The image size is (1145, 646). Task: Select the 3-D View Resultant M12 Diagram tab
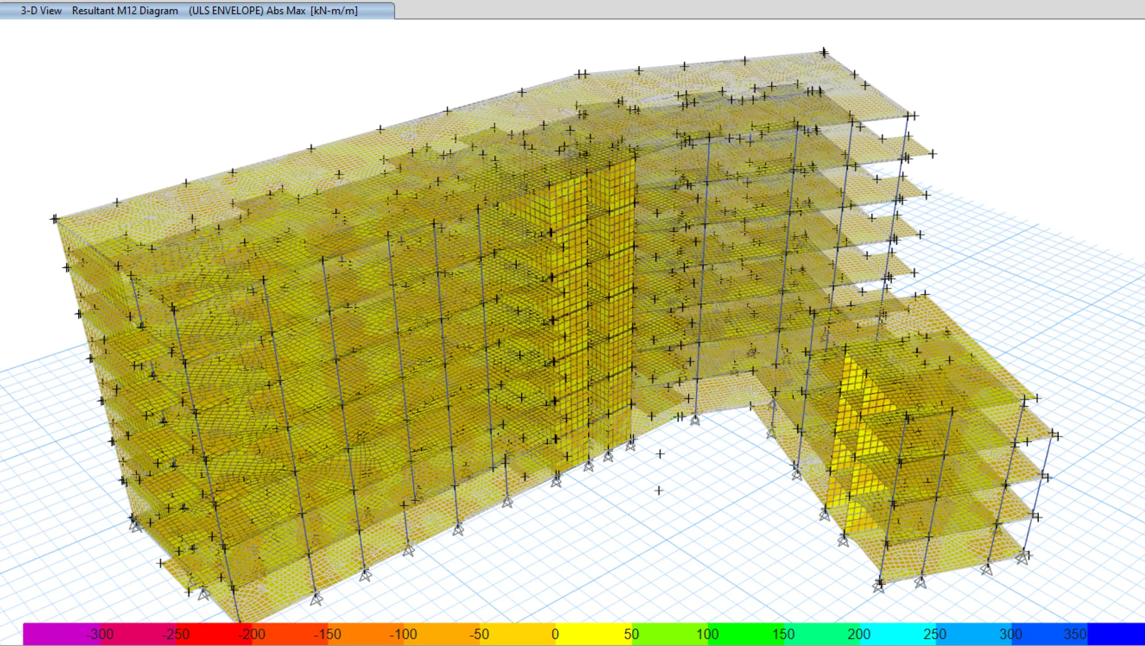197,10
